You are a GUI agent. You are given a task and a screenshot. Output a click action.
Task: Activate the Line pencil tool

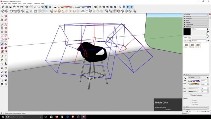(x=2, y=24)
